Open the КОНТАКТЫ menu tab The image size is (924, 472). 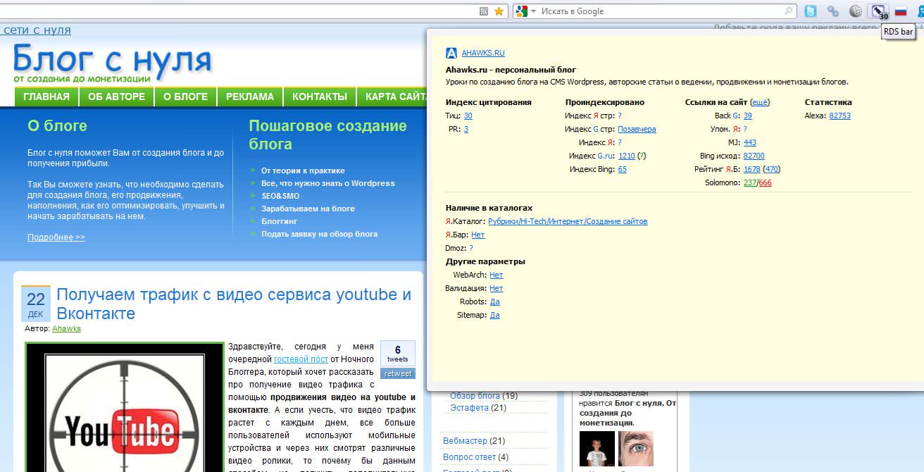coord(320,97)
